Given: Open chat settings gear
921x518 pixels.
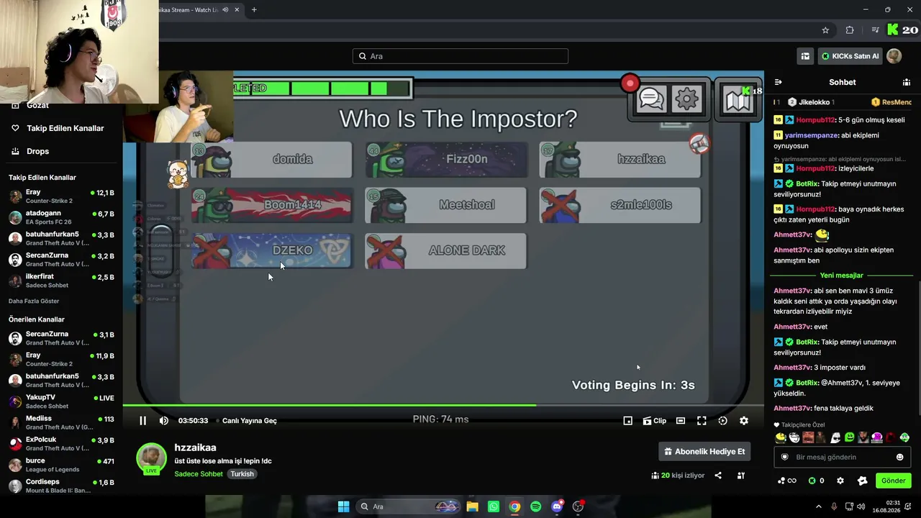Looking at the screenshot, I should tap(840, 481).
